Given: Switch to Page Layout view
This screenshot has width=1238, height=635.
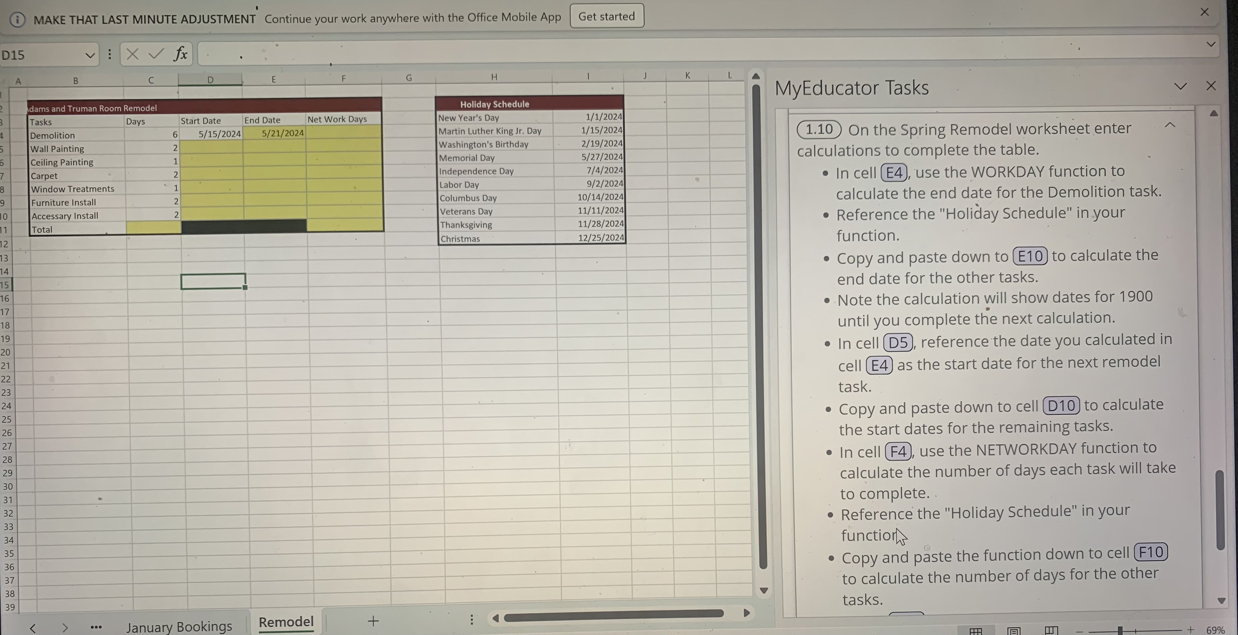Looking at the screenshot, I should click(1014, 631).
